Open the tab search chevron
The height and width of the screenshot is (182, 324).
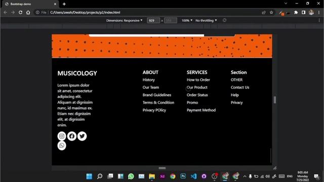[286, 4]
